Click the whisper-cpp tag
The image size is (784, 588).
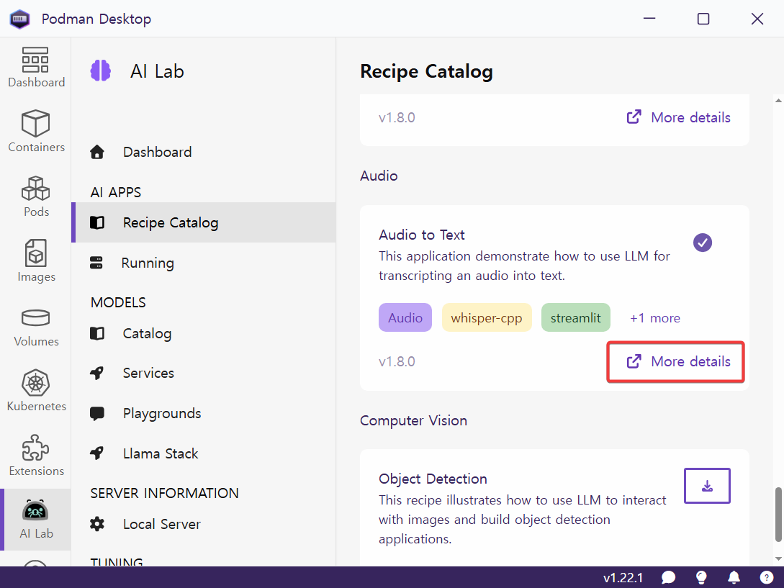point(486,318)
